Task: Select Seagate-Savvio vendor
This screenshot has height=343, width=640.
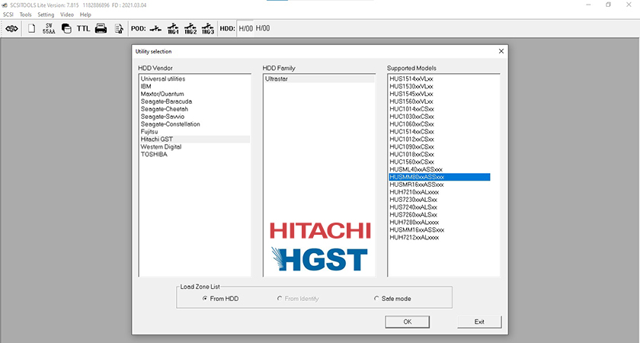Action: click(195, 117)
